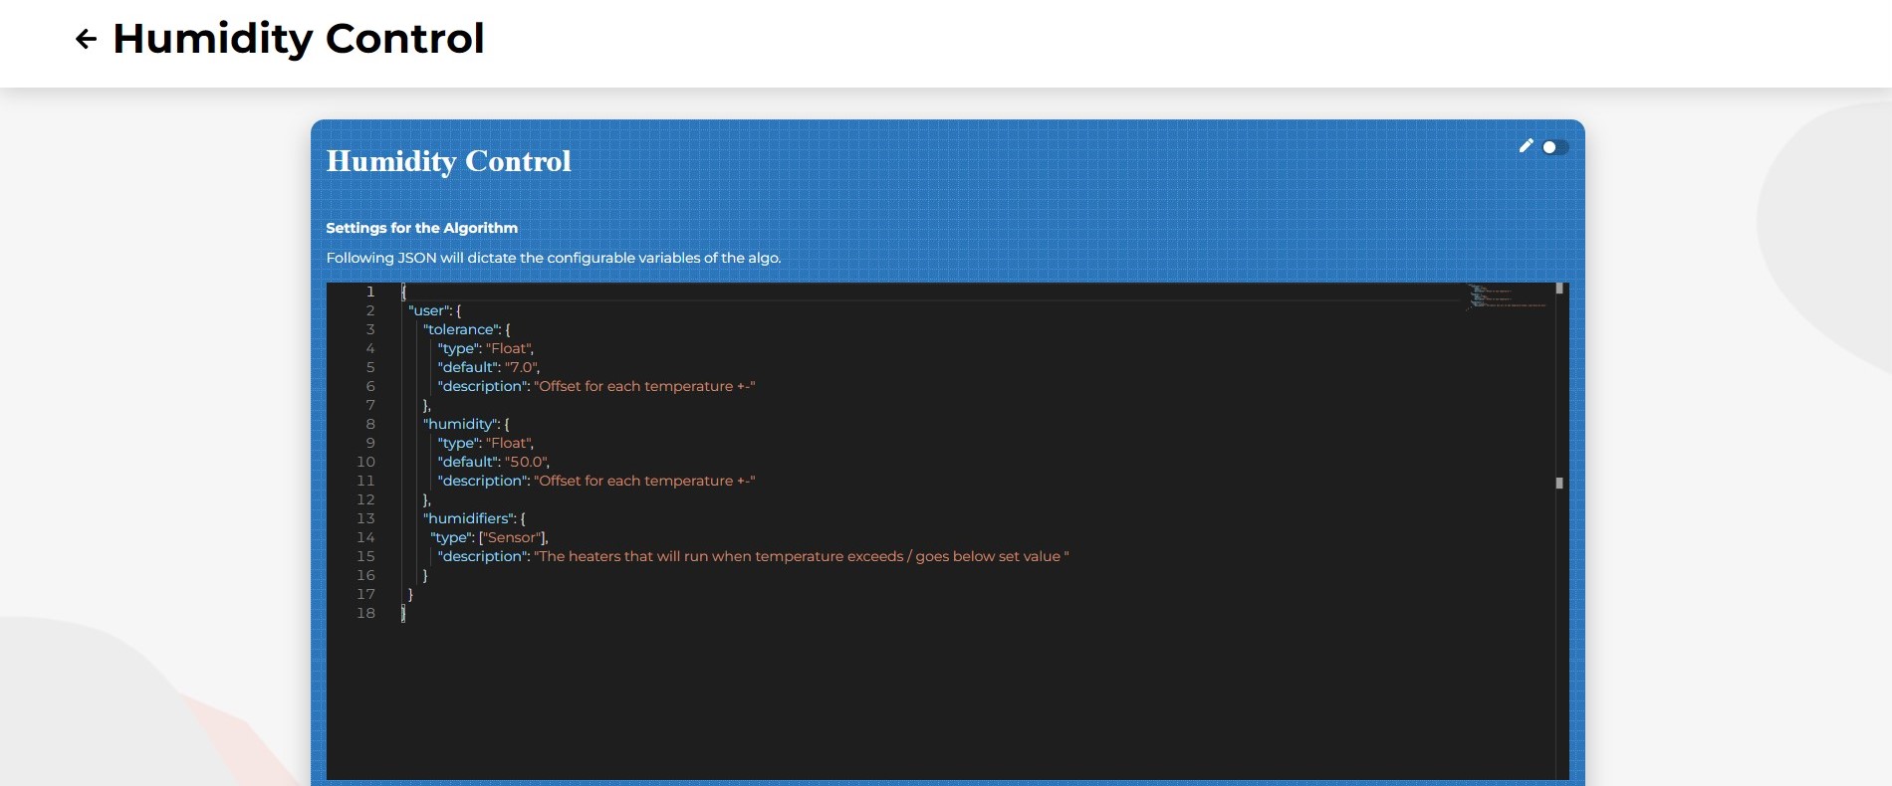
Task: Click the closing bracket on line 18
Action: coord(403,613)
